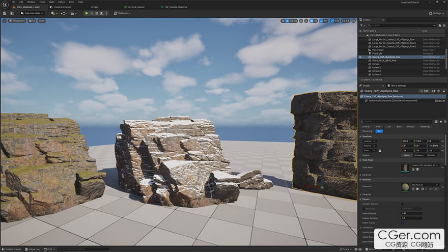448x252 pixels.
Task: Click the Details search field
Action: pos(396,122)
